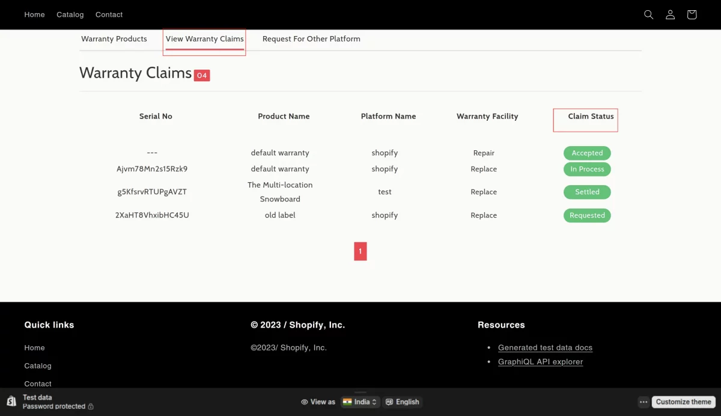Click the Customize theme button
This screenshot has width=721, height=416.
(x=683, y=402)
